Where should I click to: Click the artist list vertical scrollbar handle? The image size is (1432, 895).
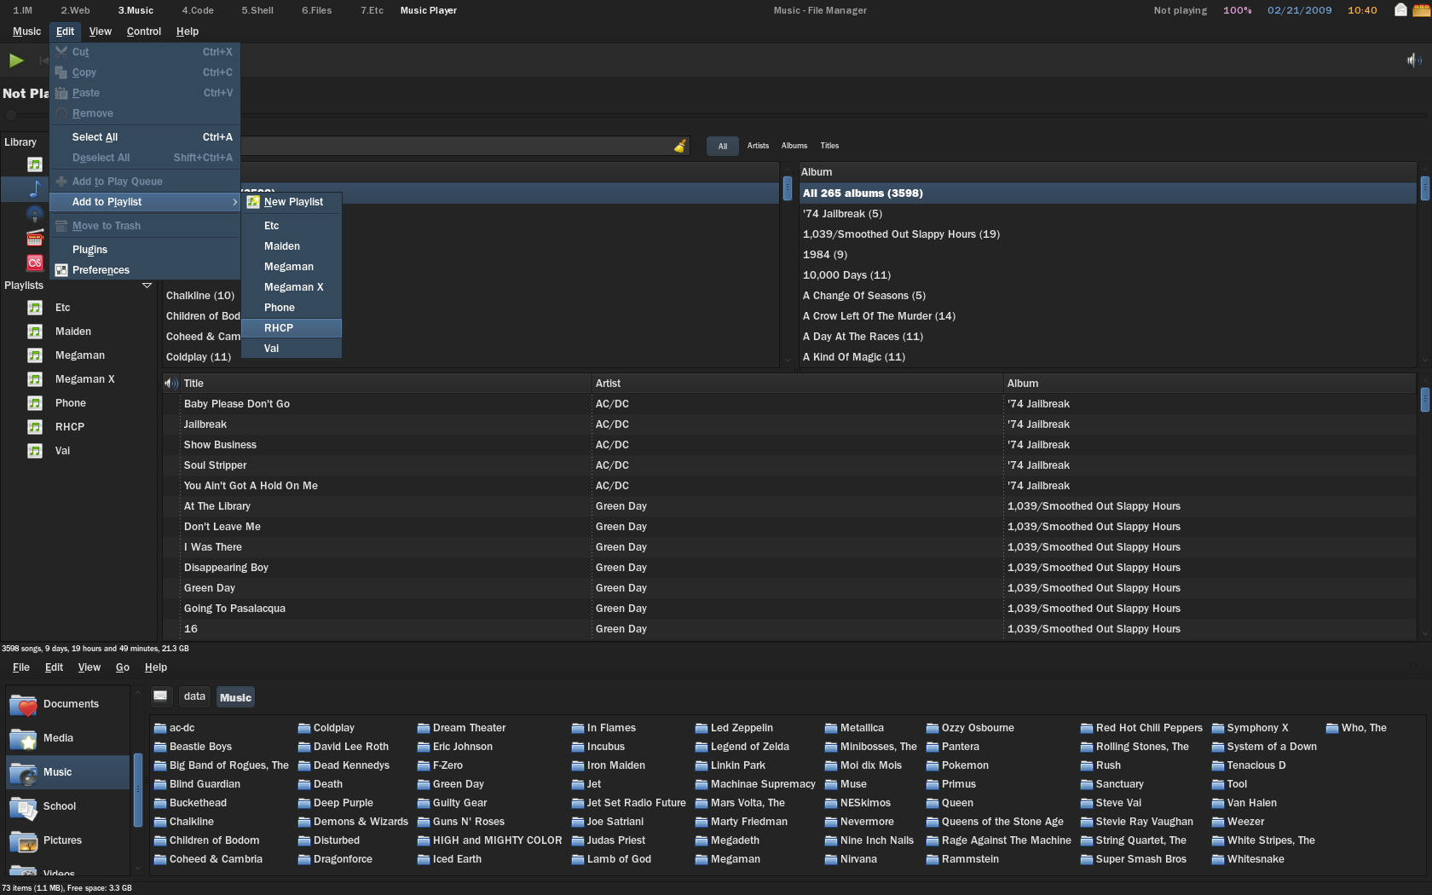(787, 188)
